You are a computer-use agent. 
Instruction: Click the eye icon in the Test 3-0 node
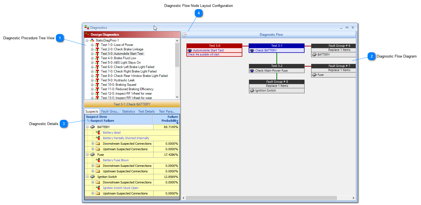[x=190, y=51]
